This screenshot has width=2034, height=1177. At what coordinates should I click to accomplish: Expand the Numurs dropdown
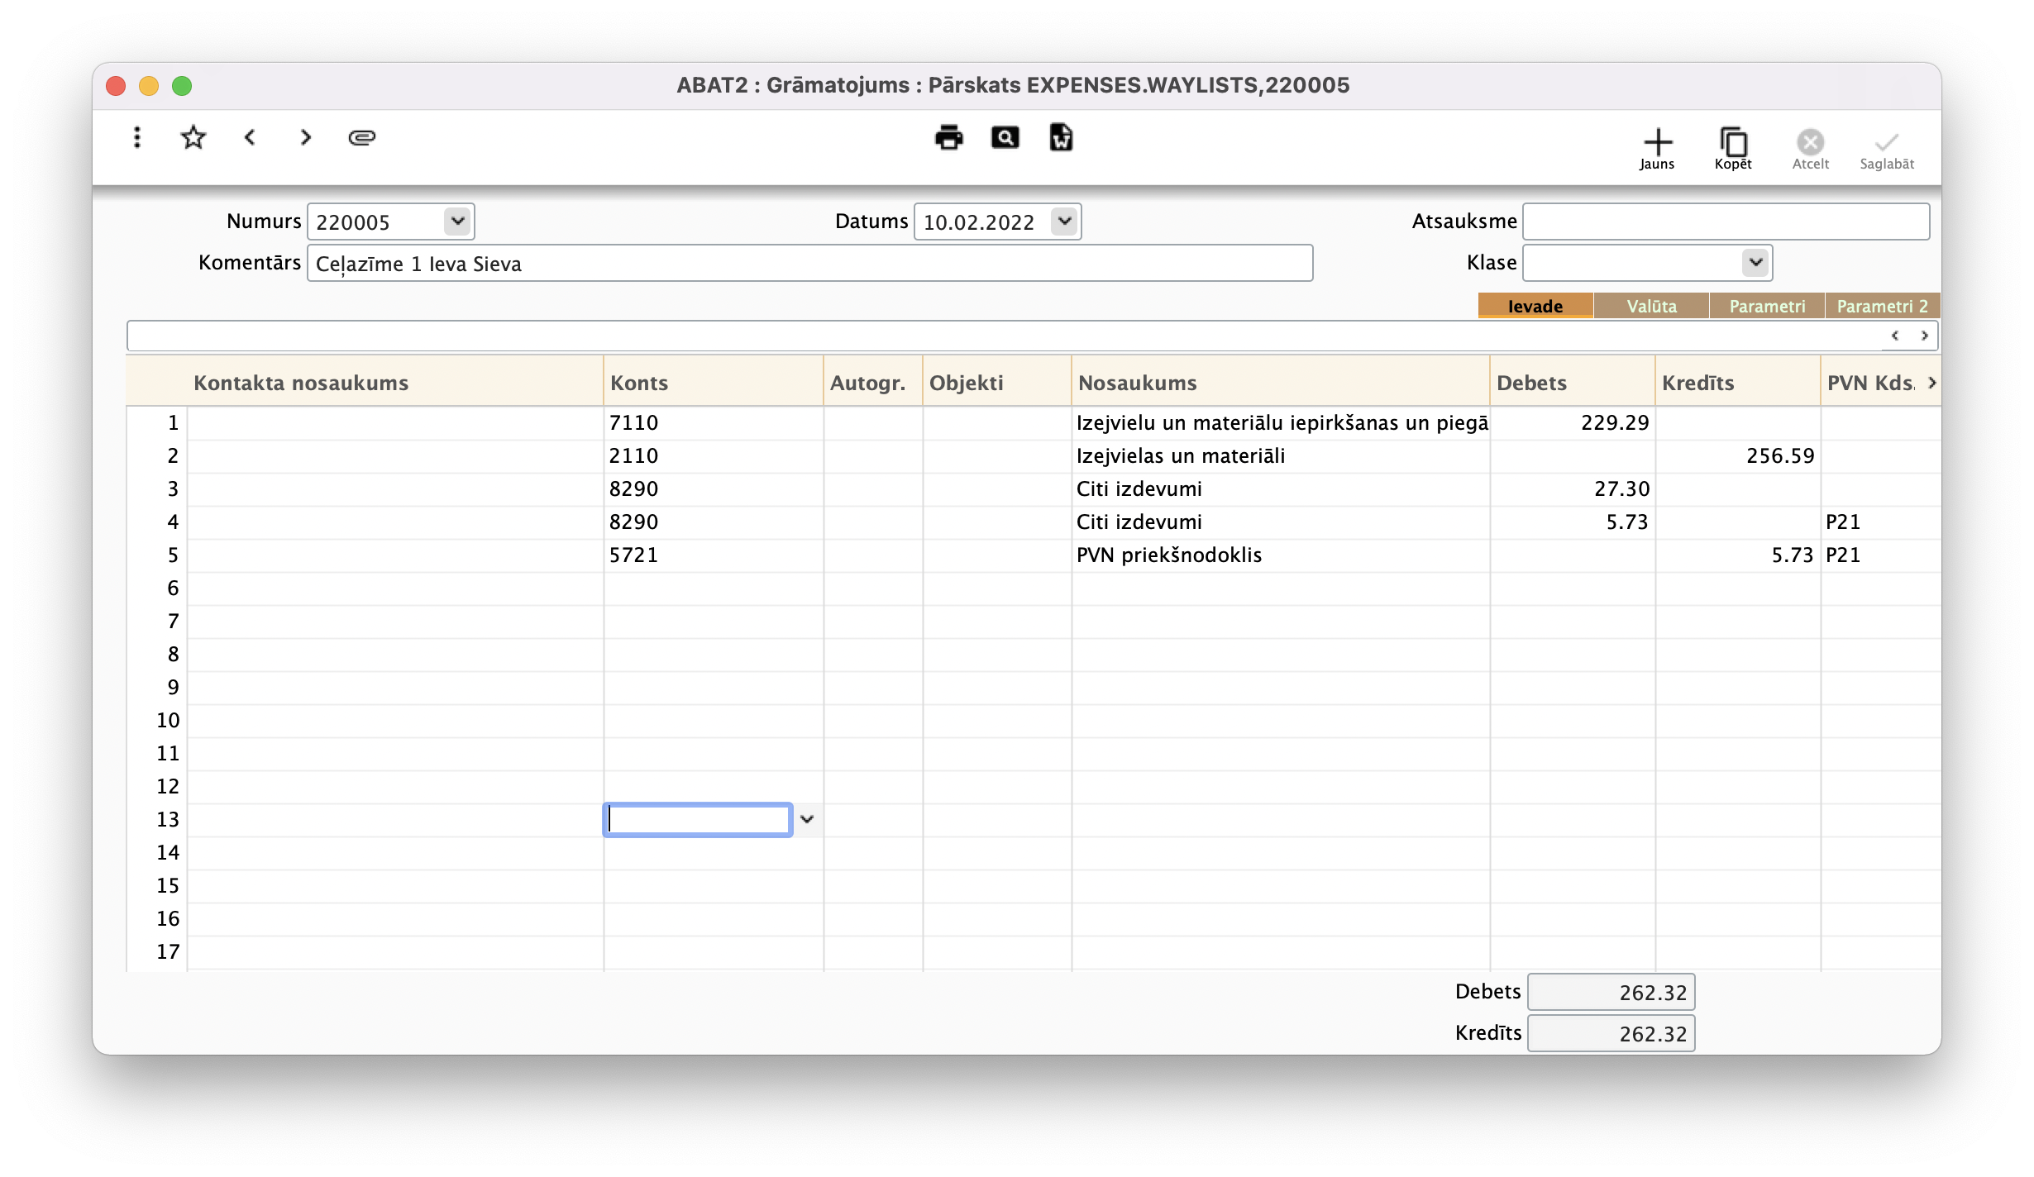point(457,221)
